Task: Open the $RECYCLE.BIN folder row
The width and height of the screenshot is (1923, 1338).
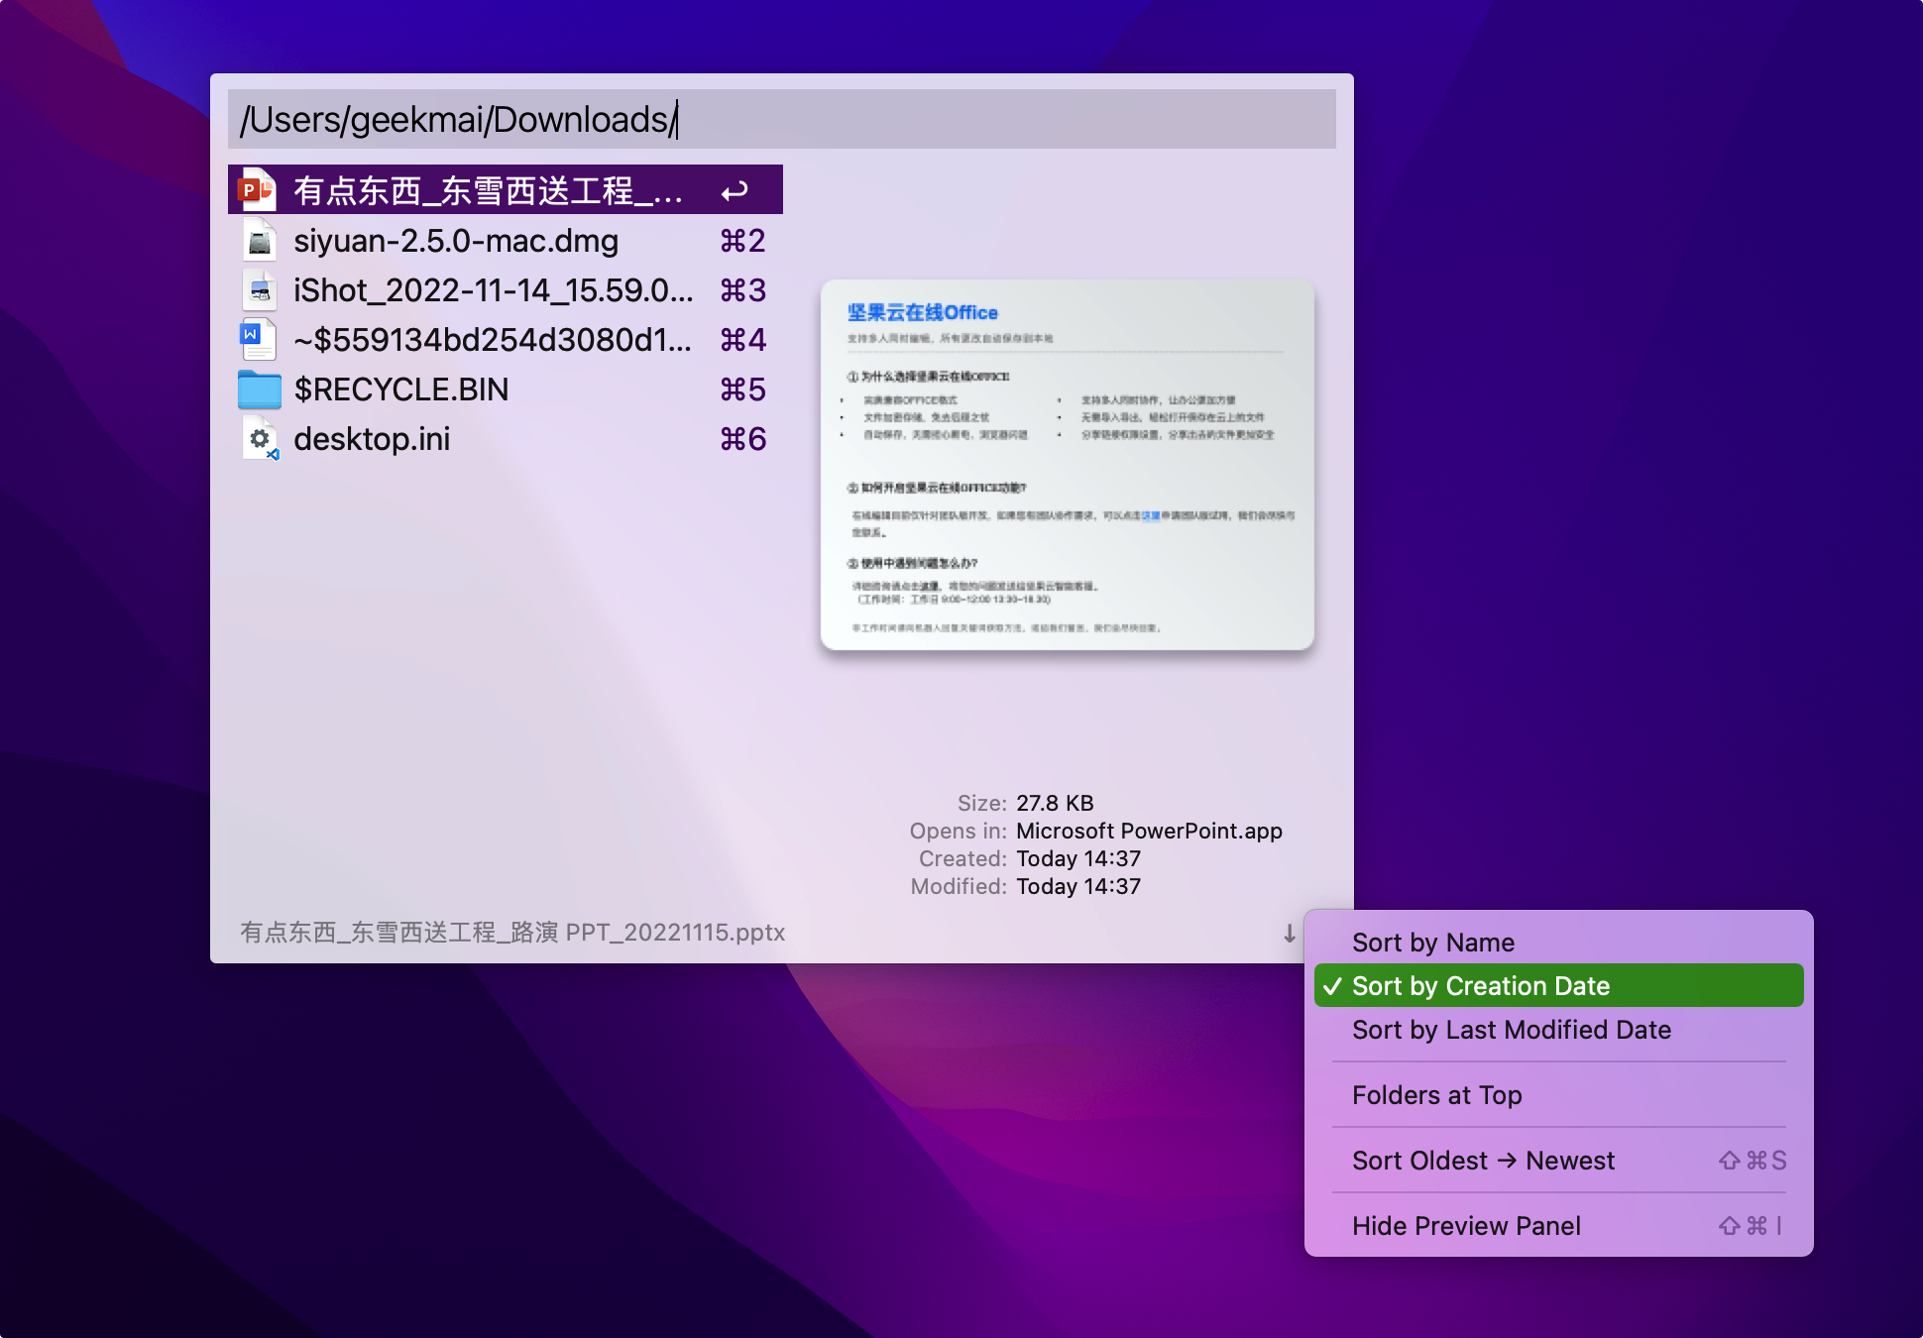Action: 506,390
